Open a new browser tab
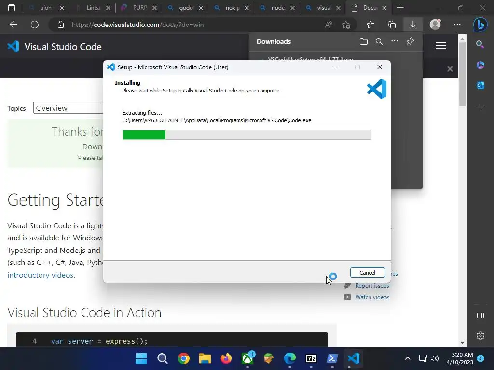Image resolution: width=494 pixels, height=370 pixels. pos(400,8)
